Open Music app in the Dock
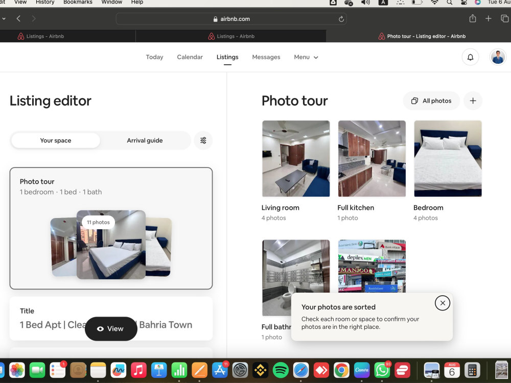Image resolution: width=511 pixels, height=383 pixels. tap(138, 370)
